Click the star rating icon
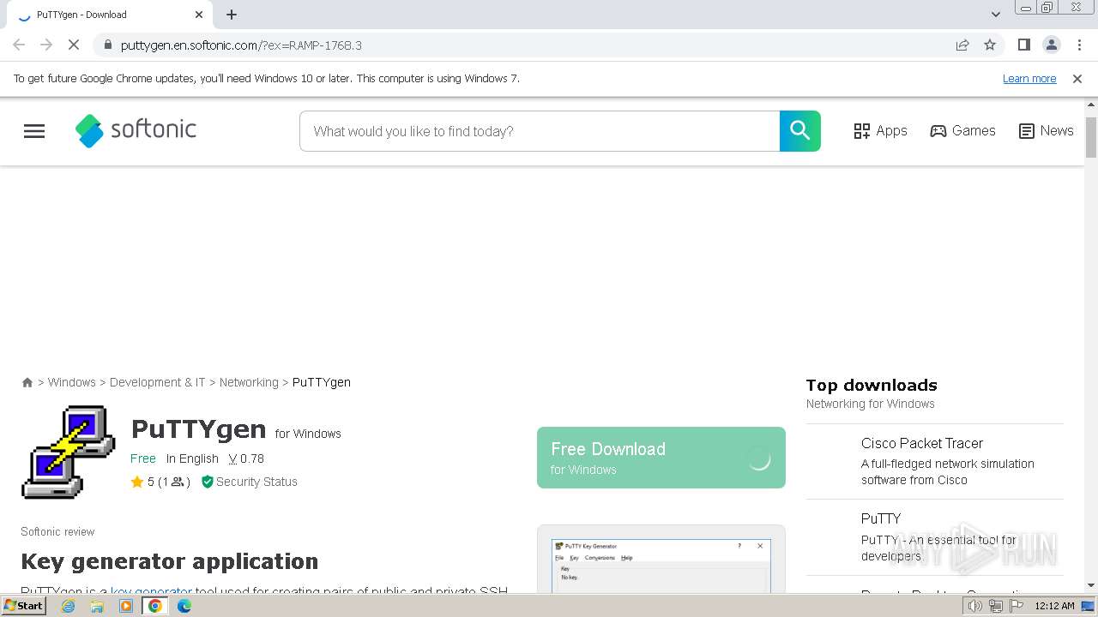This screenshot has width=1098, height=617. (136, 482)
